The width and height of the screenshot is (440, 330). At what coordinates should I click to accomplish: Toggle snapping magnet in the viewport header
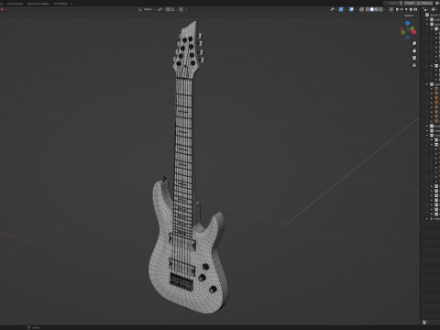[x=168, y=9]
